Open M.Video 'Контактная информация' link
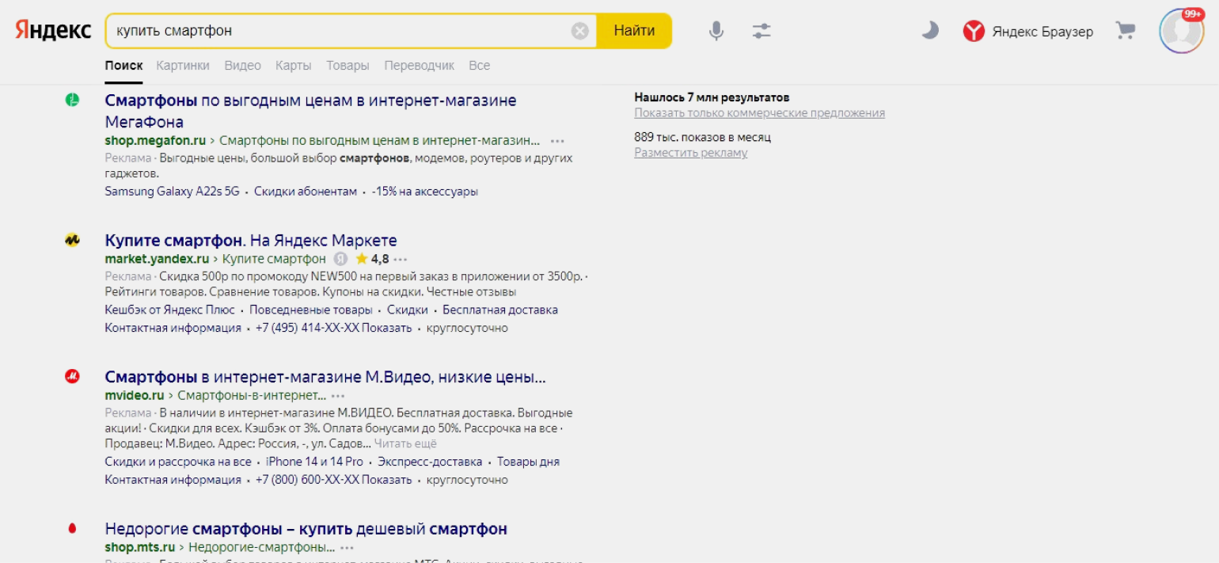The image size is (1219, 563). (173, 480)
